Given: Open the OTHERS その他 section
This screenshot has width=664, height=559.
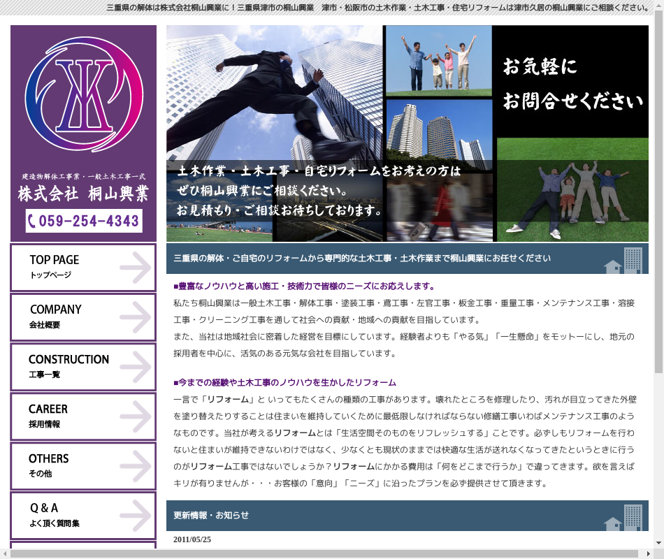Looking at the screenshot, I should (83, 466).
